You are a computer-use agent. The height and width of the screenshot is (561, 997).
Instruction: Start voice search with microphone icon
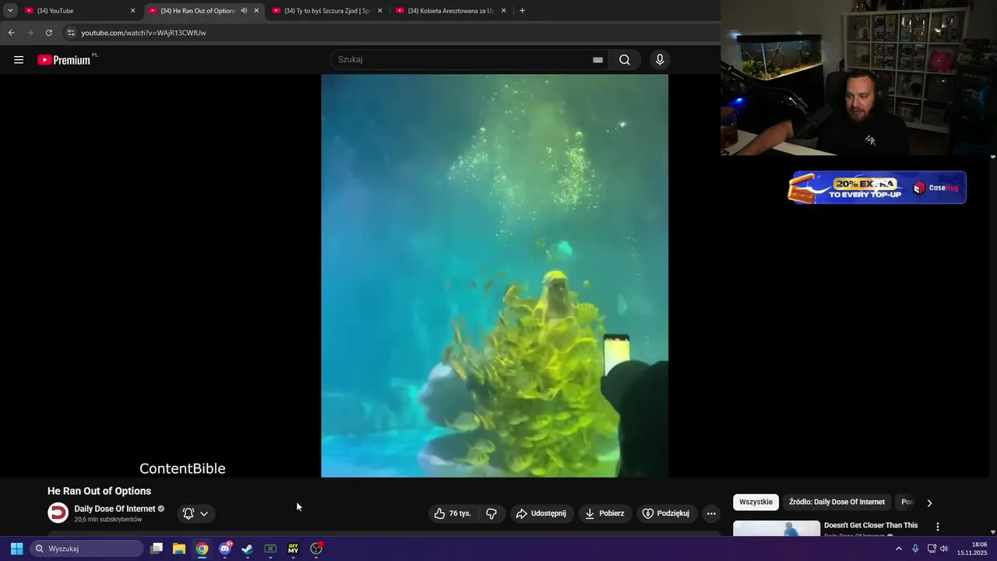point(660,60)
